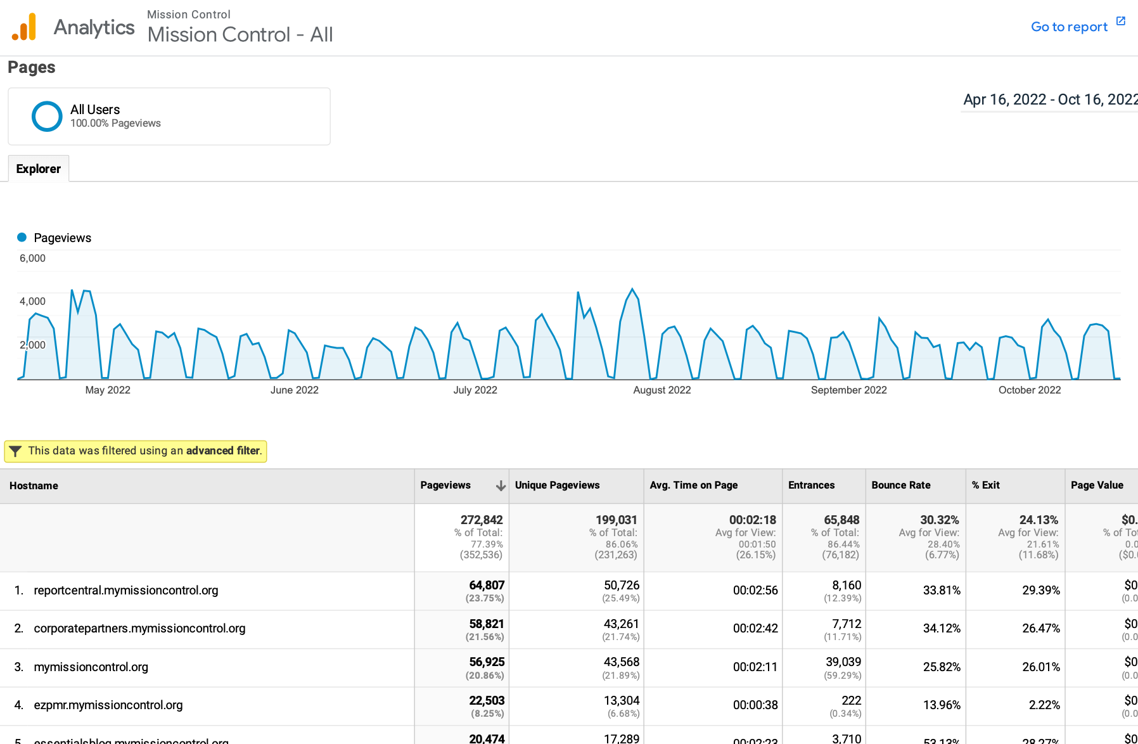This screenshot has width=1138, height=744.
Task: Click the August 2022 chart axis label
Action: (662, 390)
